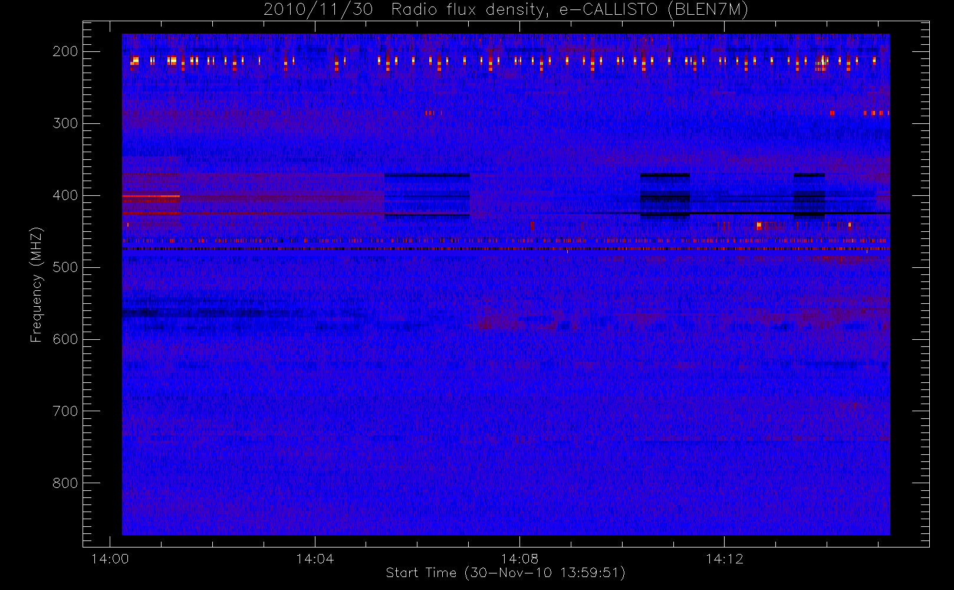The image size is (954, 590).
Task: Click the 500 frequency tick label
Action: (65, 267)
